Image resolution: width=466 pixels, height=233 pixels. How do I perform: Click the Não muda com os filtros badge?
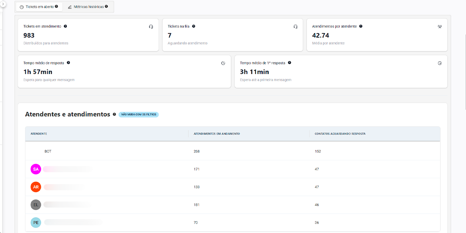click(x=139, y=115)
